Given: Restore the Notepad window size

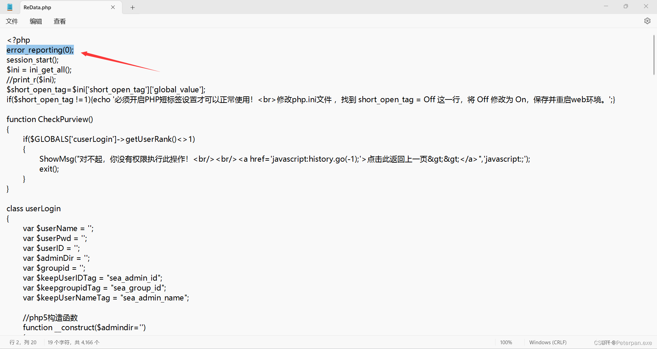Looking at the screenshot, I should (x=626, y=6).
